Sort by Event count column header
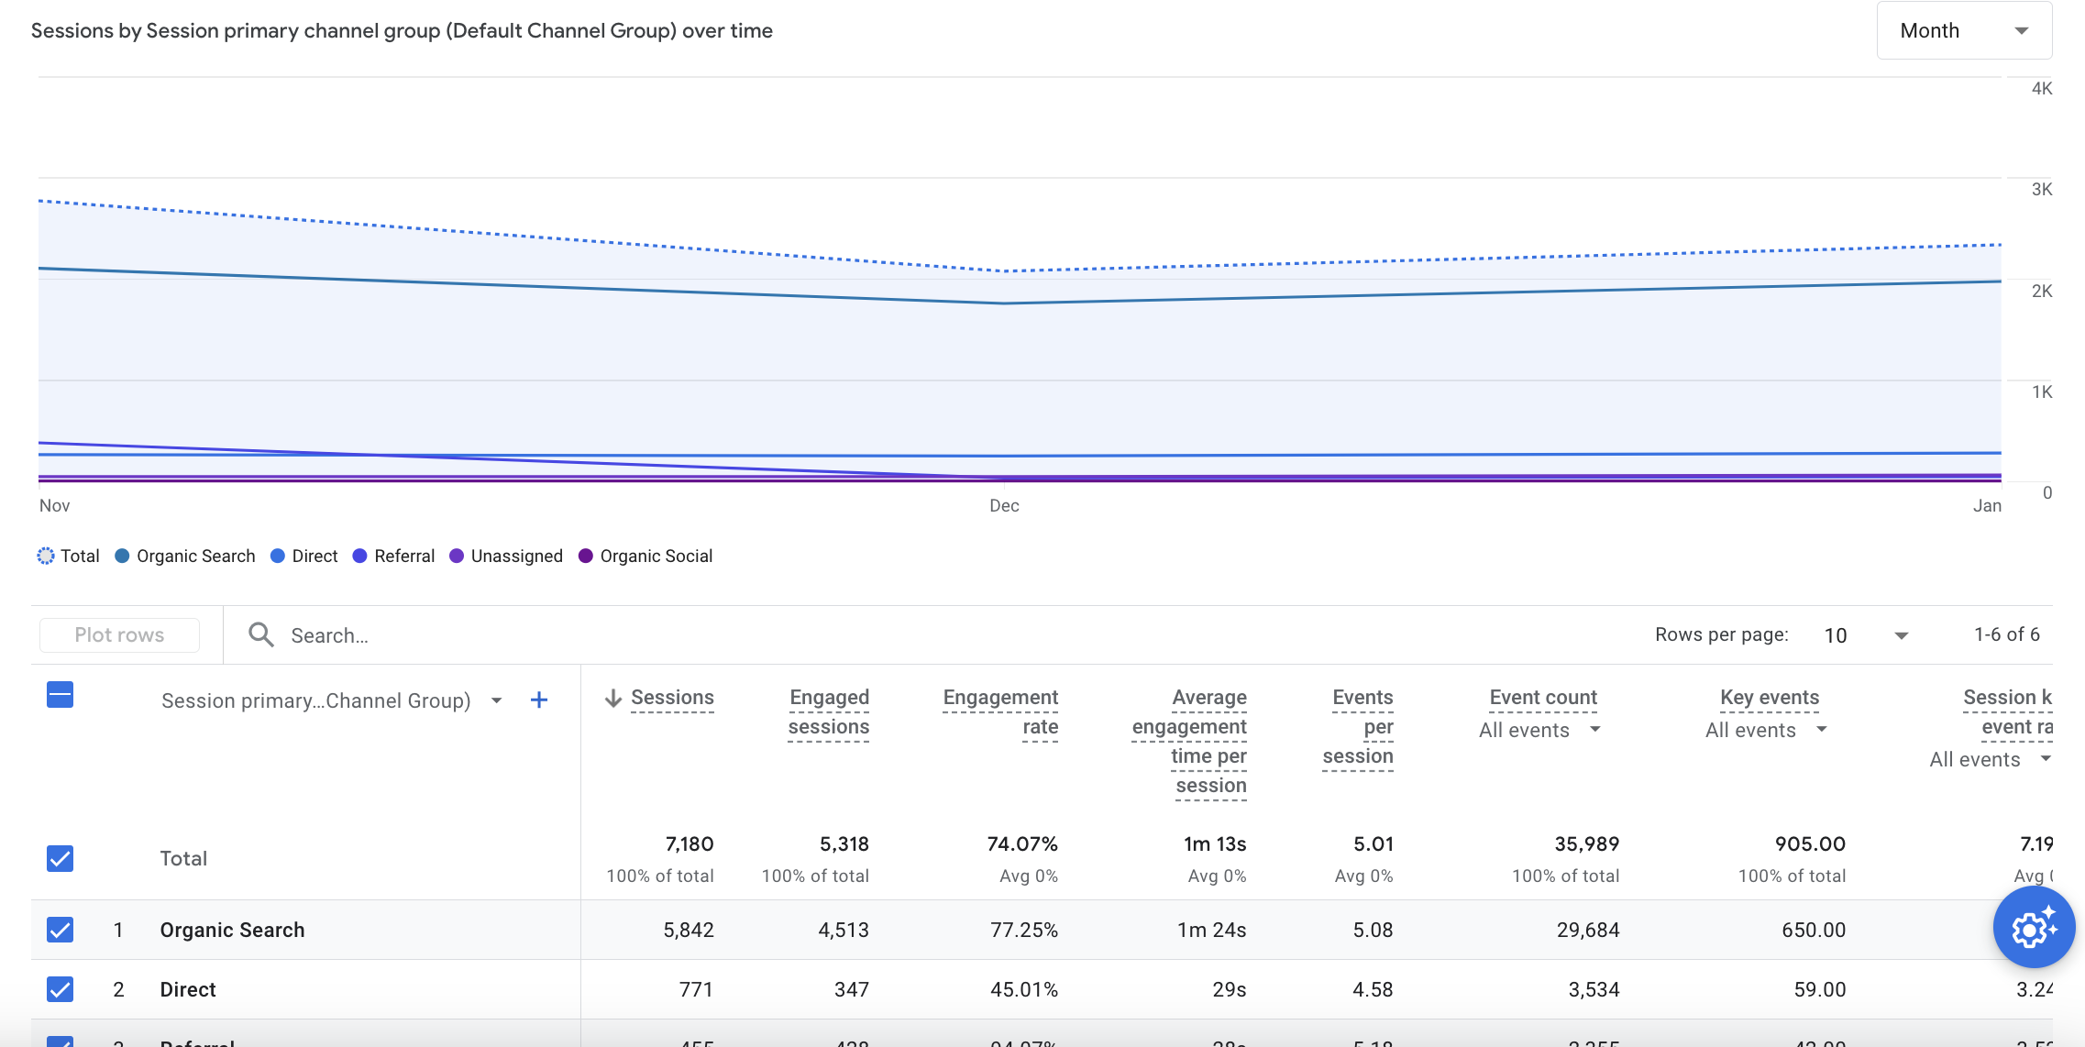Screen dimensions: 2085x1047 point(1543,698)
